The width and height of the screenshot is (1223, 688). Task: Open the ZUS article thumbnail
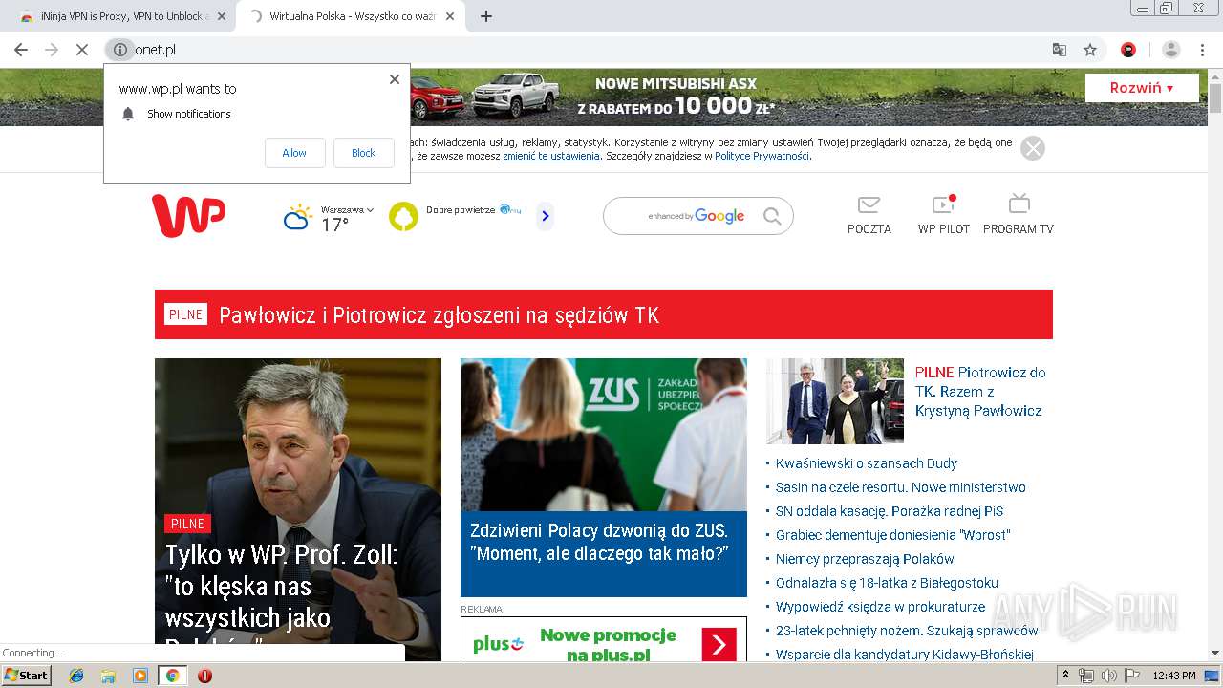(604, 435)
